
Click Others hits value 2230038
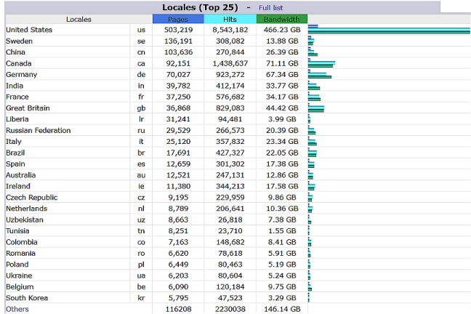(x=230, y=309)
